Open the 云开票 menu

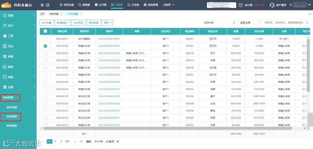(x=101, y=5)
